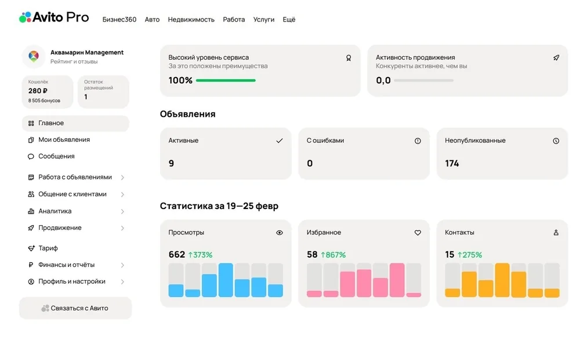Click the Связаться с Авито button
This screenshot has height=341, width=580.
point(75,308)
